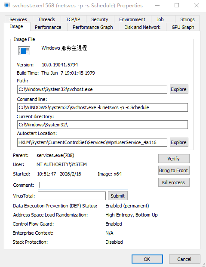Open the Environment tab
206x267 pixels.
point(132,19)
